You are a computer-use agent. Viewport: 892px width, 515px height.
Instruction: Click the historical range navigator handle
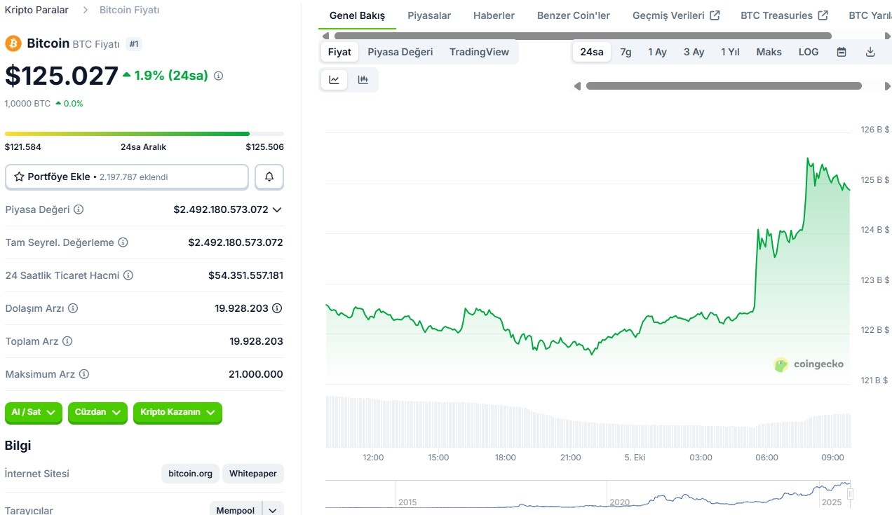(x=850, y=494)
